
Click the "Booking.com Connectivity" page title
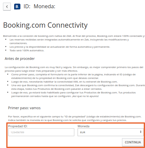click(45, 25)
